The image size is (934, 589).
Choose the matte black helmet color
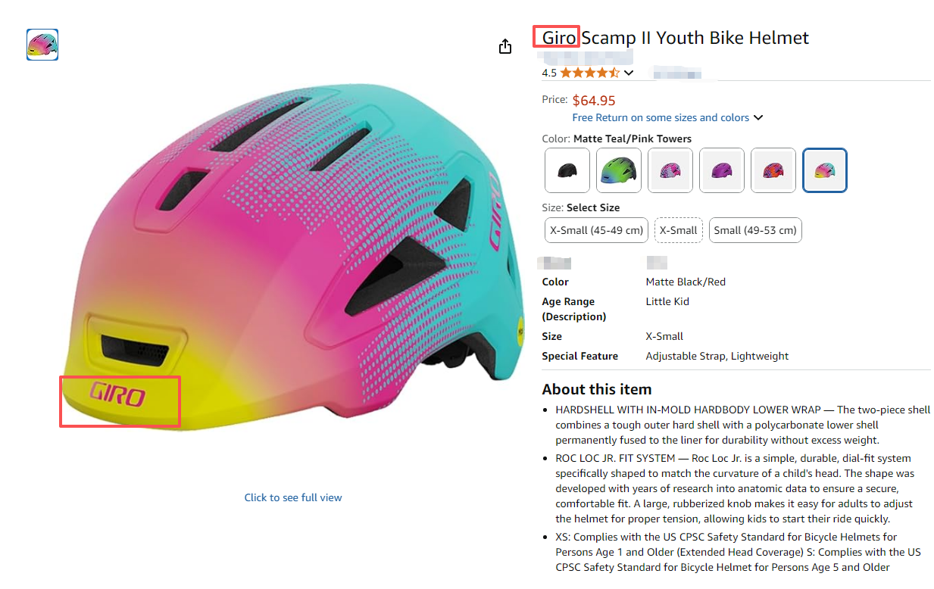567,170
